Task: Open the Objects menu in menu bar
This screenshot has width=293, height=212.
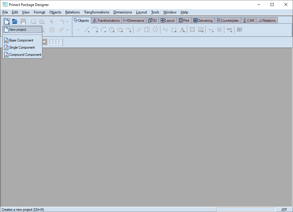Action: [55, 12]
